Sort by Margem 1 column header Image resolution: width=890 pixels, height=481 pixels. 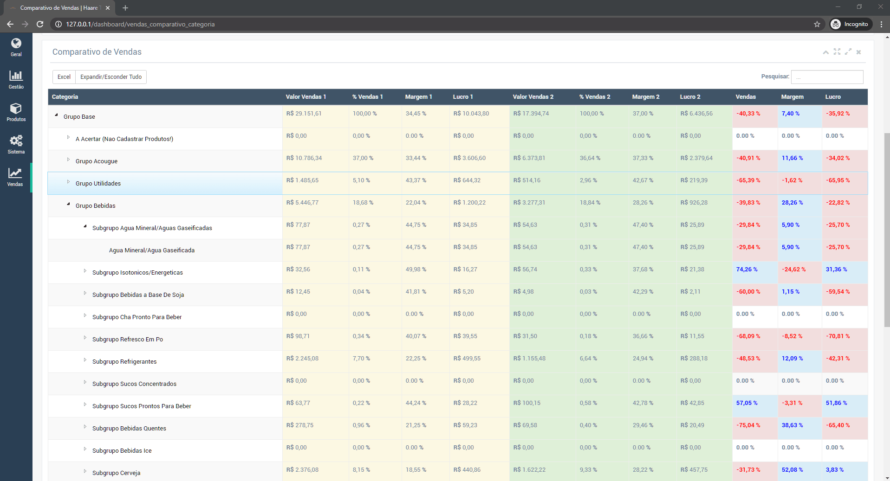pyautogui.click(x=425, y=97)
